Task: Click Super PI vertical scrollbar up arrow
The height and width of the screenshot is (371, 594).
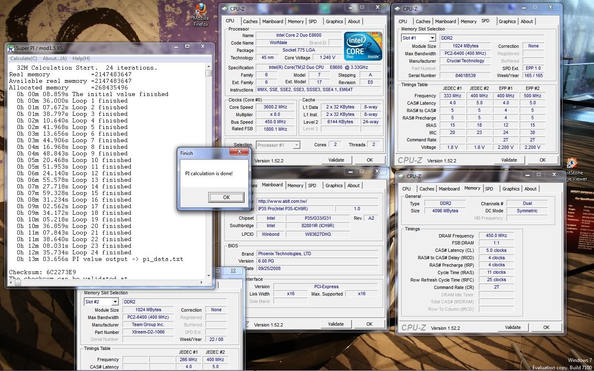Action: coord(209,66)
